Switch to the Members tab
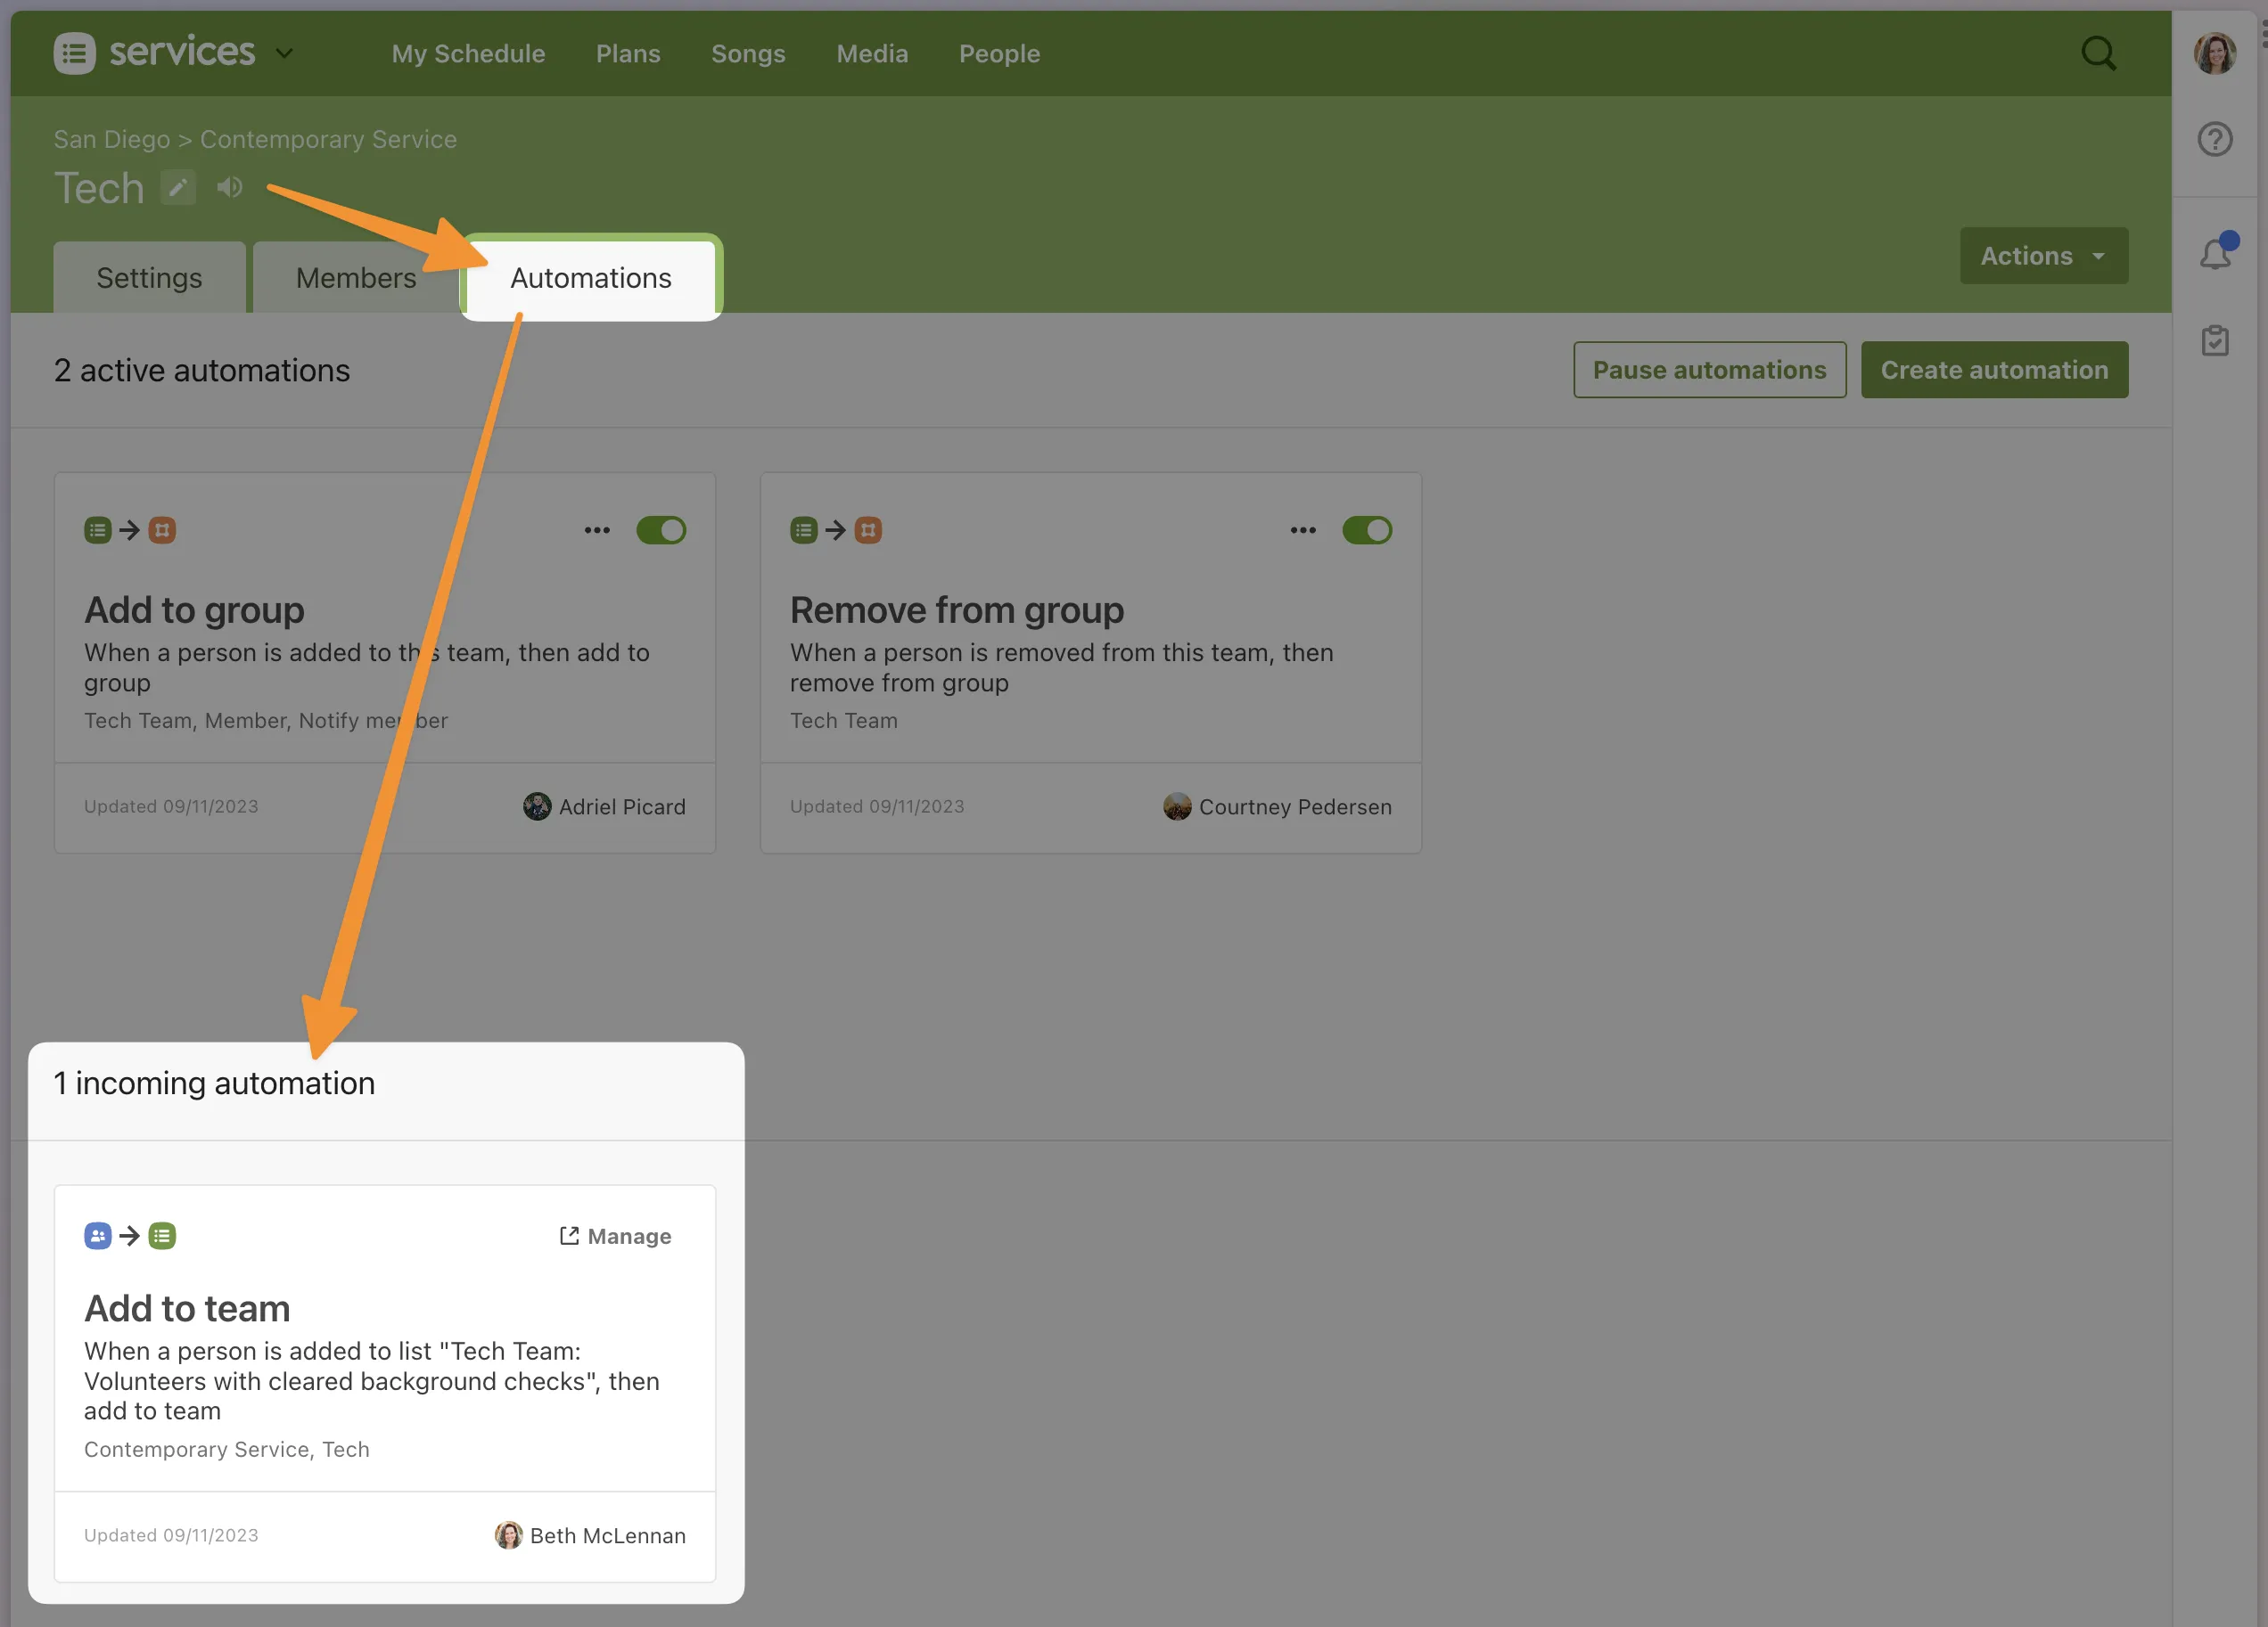2268x1627 pixels. tap(355, 278)
